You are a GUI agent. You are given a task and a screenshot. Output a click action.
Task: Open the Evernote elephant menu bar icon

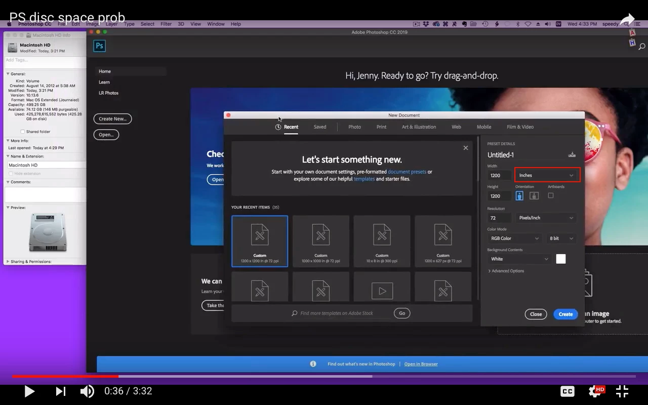464,24
